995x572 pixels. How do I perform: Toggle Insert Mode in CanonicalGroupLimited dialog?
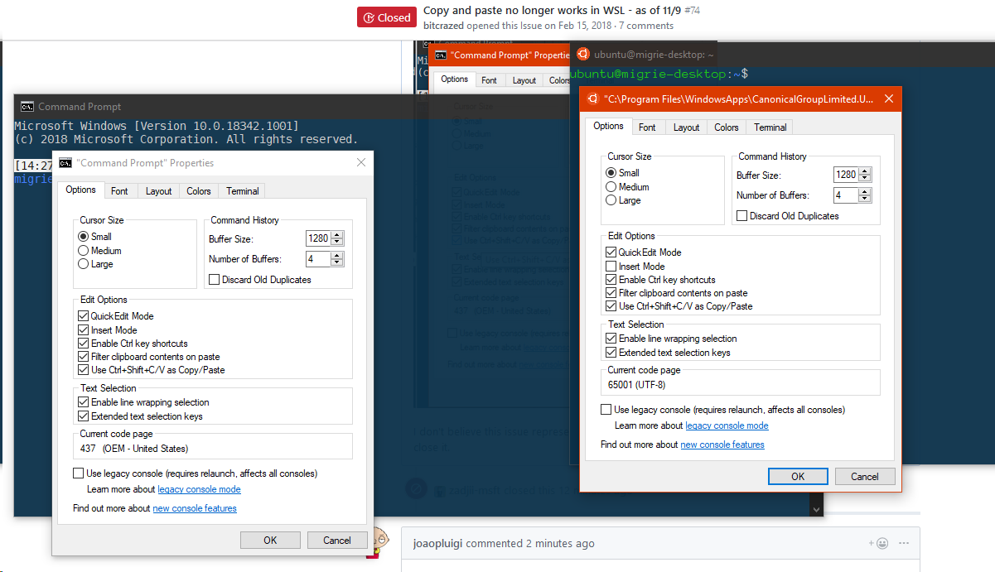(611, 267)
